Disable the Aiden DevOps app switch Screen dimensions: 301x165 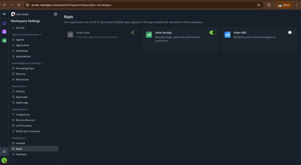[213, 32]
